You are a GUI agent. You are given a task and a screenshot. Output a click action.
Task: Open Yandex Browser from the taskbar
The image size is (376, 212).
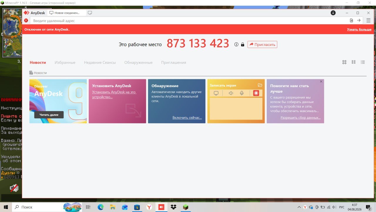point(149,207)
